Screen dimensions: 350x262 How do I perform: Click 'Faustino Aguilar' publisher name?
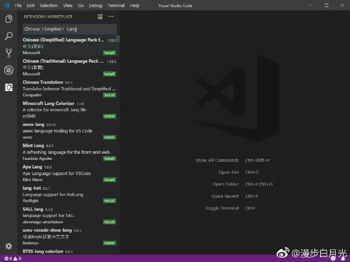[x=37, y=158]
